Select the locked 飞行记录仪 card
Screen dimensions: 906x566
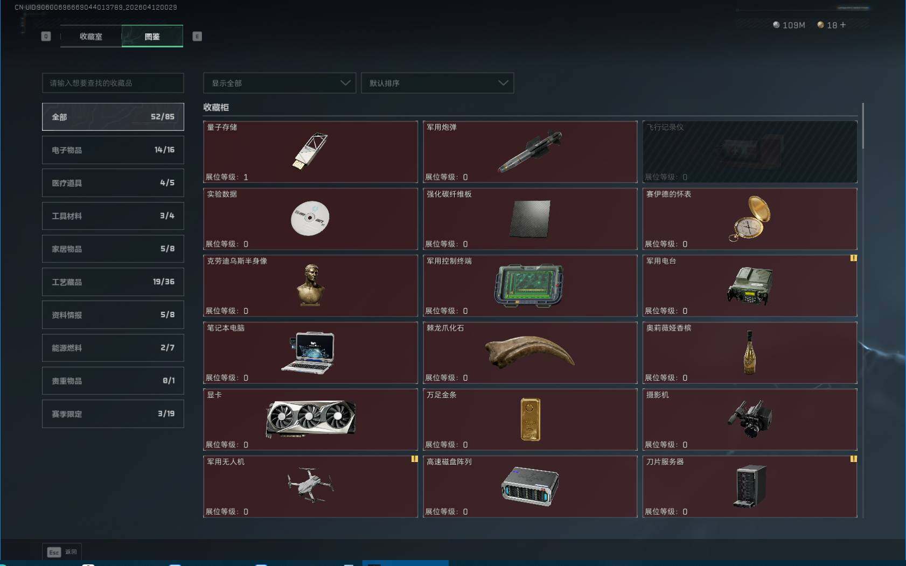click(x=750, y=152)
